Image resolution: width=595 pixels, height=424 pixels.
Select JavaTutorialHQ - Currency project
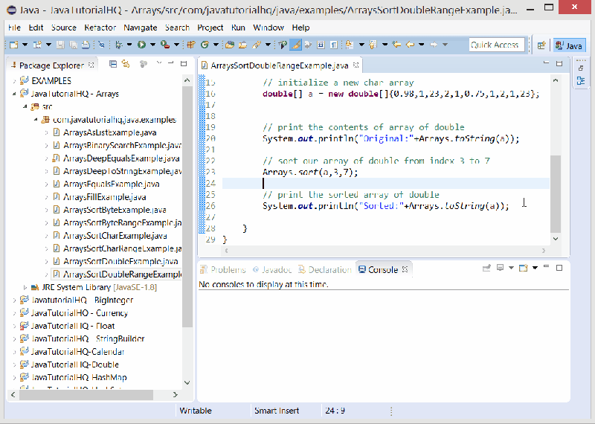click(x=79, y=312)
